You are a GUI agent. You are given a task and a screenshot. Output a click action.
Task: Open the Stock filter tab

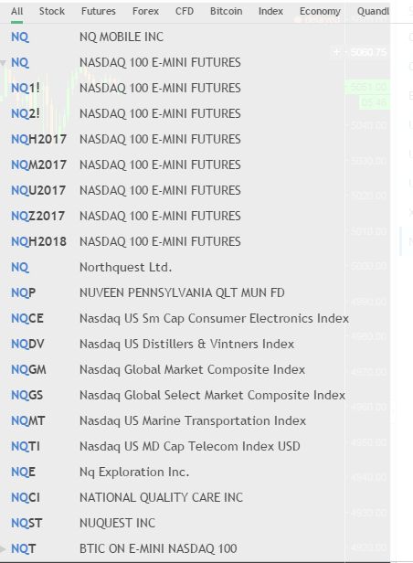pyautogui.click(x=52, y=12)
